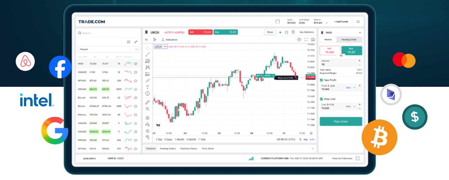Open chart settings gear icon
The image size is (449, 180).
coord(299,40)
